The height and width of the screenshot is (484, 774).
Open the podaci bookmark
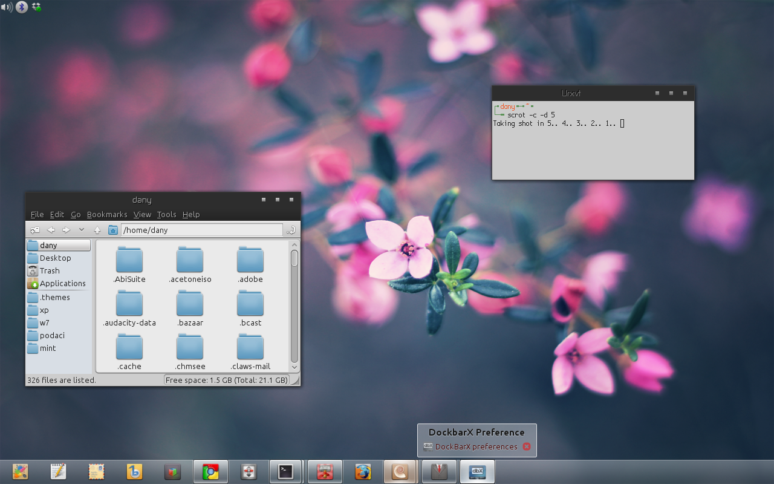[x=59, y=335]
